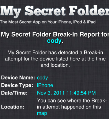Click the word Folder in the large title
The height and width of the screenshot is (119, 109).
(x=89, y=11)
